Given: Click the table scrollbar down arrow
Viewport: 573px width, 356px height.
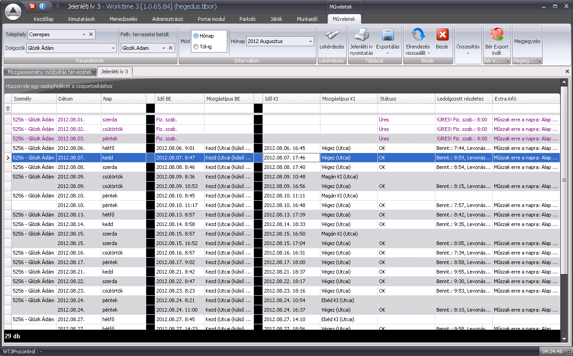Looking at the screenshot, I should 564,339.
